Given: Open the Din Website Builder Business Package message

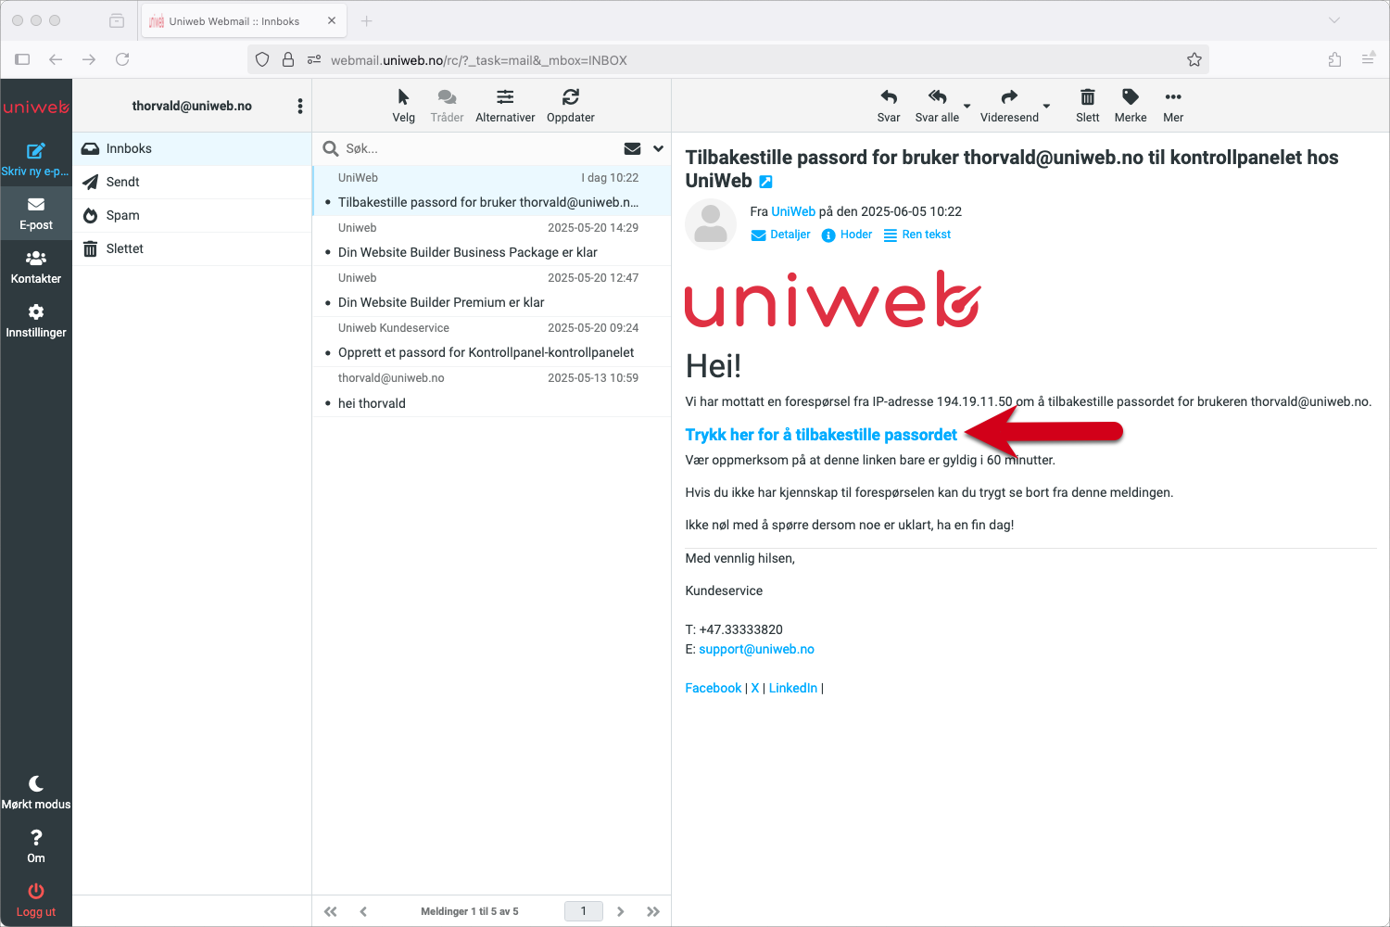Looking at the screenshot, I should (492, 240).
